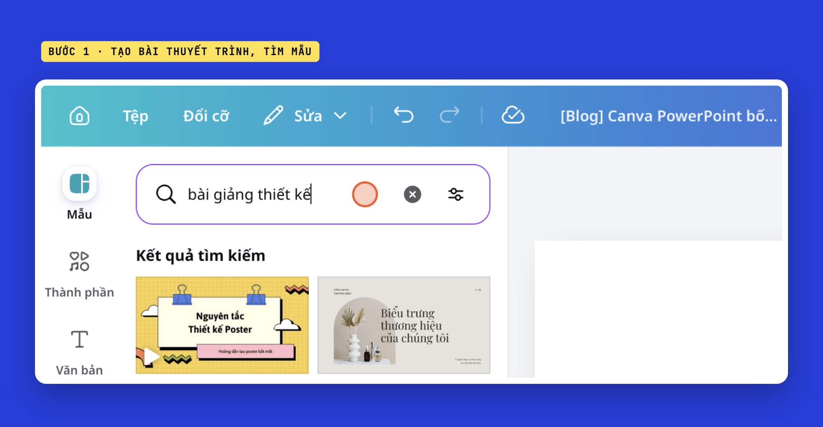Redo the last action
The height and width of the screenshot is (427, 823).
[x=449, y=115]
